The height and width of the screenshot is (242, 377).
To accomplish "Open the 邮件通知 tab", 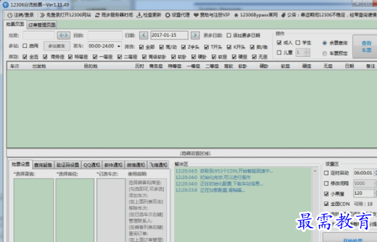I will click(x=113, y=165).
